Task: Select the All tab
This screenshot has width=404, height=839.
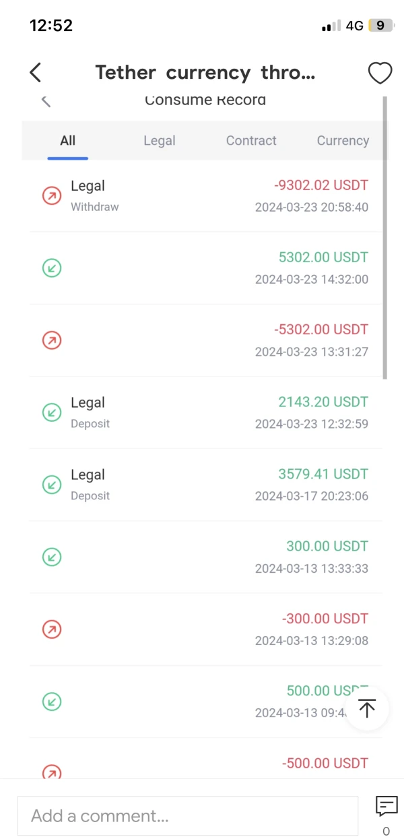Action: click(x=67, y=141)
